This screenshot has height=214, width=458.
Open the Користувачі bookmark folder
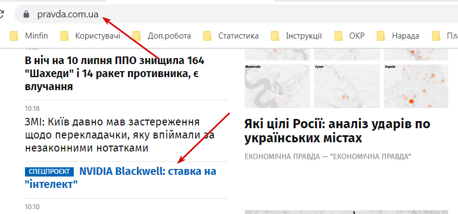tap(90, 36)
